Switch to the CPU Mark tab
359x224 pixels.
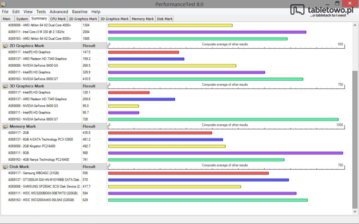click(x=58, y=19)
